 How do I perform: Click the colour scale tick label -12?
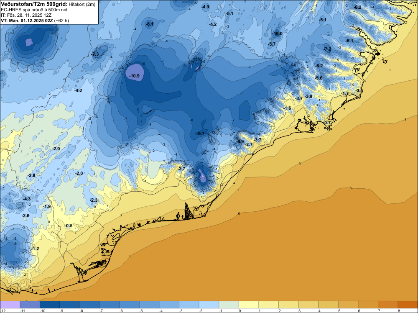pyautogui.click(x=3, y=310)
